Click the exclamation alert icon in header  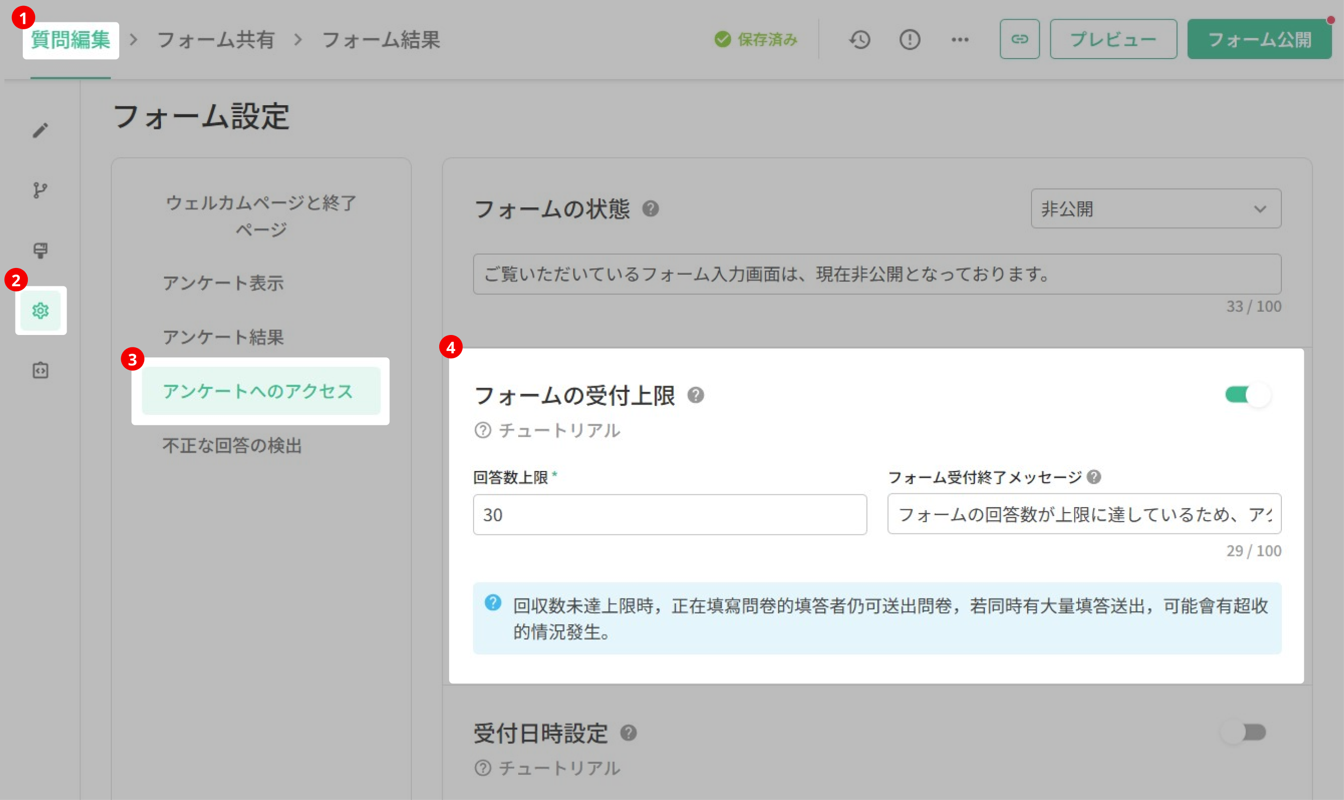(910, 39)
